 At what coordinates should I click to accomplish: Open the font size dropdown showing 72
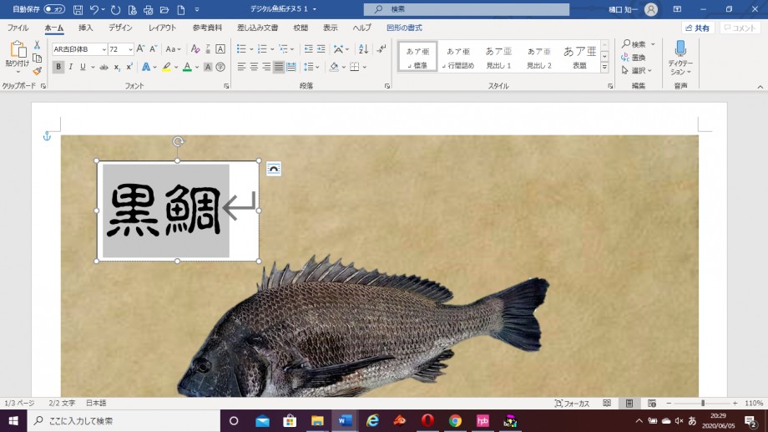point(130,49)
